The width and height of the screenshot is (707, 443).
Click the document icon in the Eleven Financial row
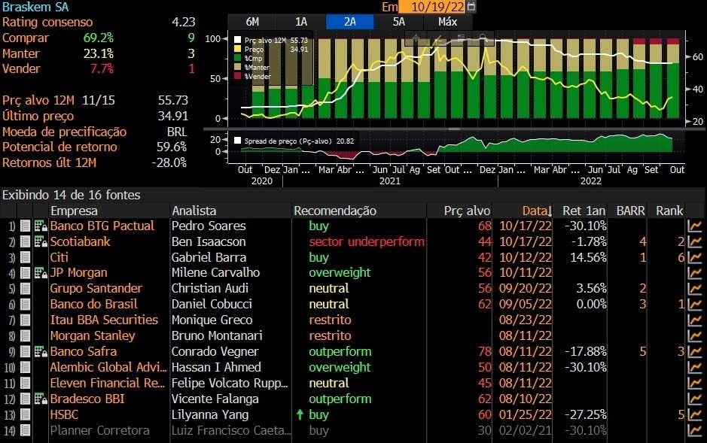click(x=26, y=383)
